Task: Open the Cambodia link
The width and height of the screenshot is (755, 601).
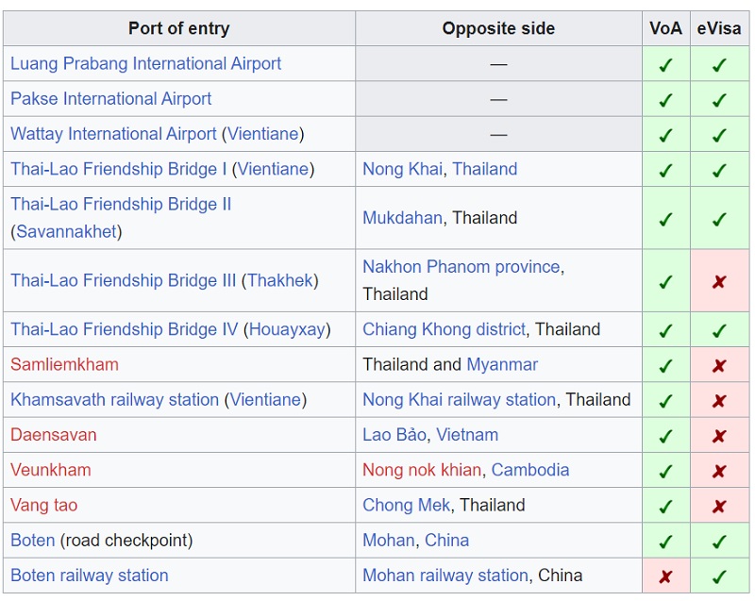Action: point(530,470)
